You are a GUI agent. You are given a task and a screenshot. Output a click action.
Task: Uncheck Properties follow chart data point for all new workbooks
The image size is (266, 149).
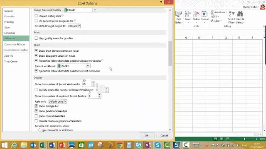36,60
